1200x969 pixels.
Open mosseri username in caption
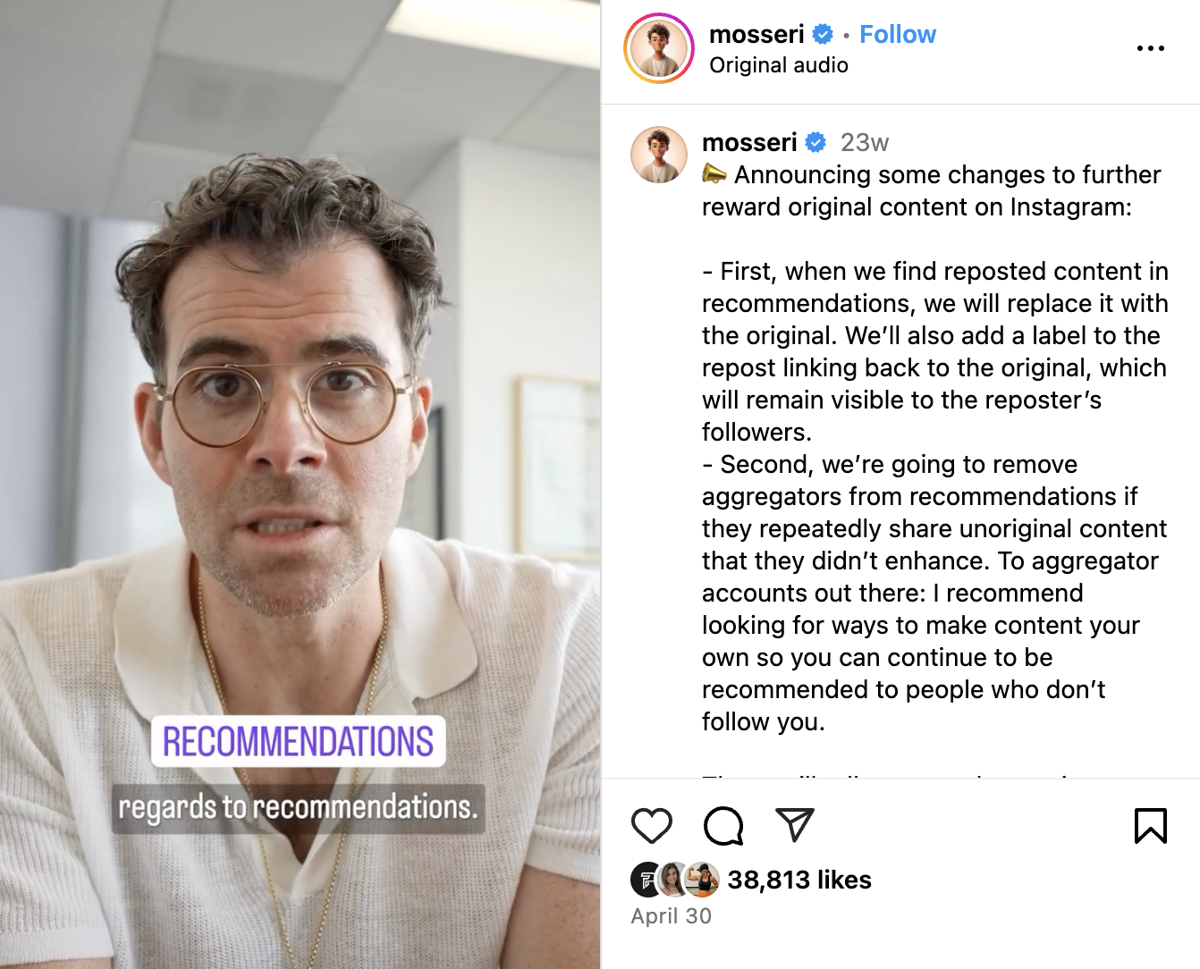(x=749, y=142)
